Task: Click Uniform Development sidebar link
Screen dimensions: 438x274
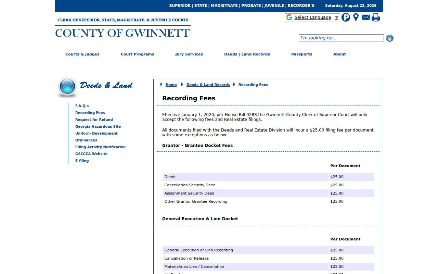Action: 96,133
